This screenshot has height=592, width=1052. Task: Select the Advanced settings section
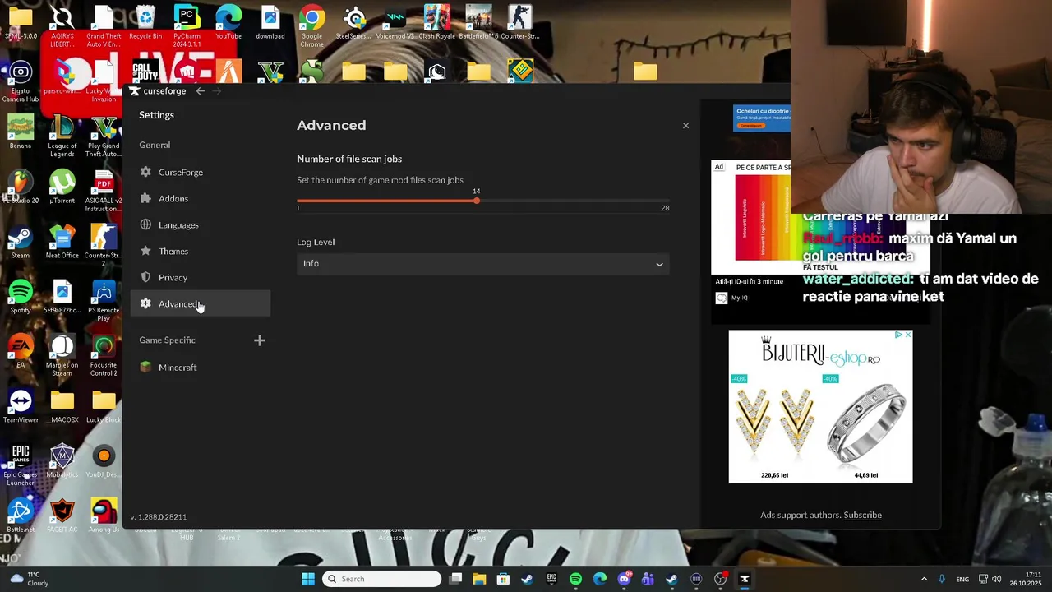tap(200, 303)
